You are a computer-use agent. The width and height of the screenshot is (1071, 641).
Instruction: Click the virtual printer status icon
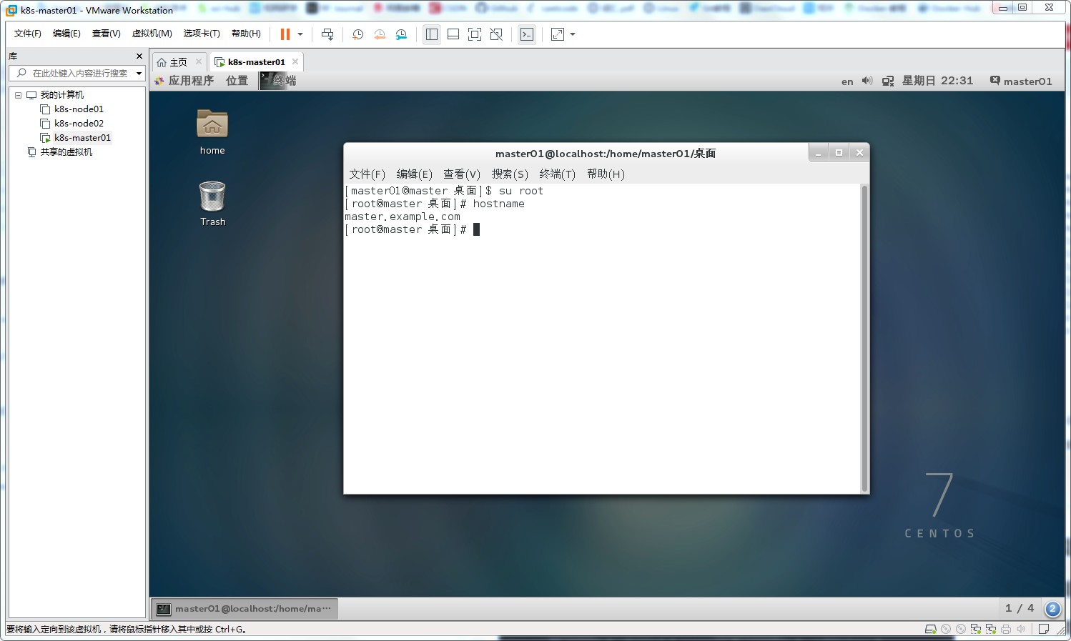coord(1005,629)
